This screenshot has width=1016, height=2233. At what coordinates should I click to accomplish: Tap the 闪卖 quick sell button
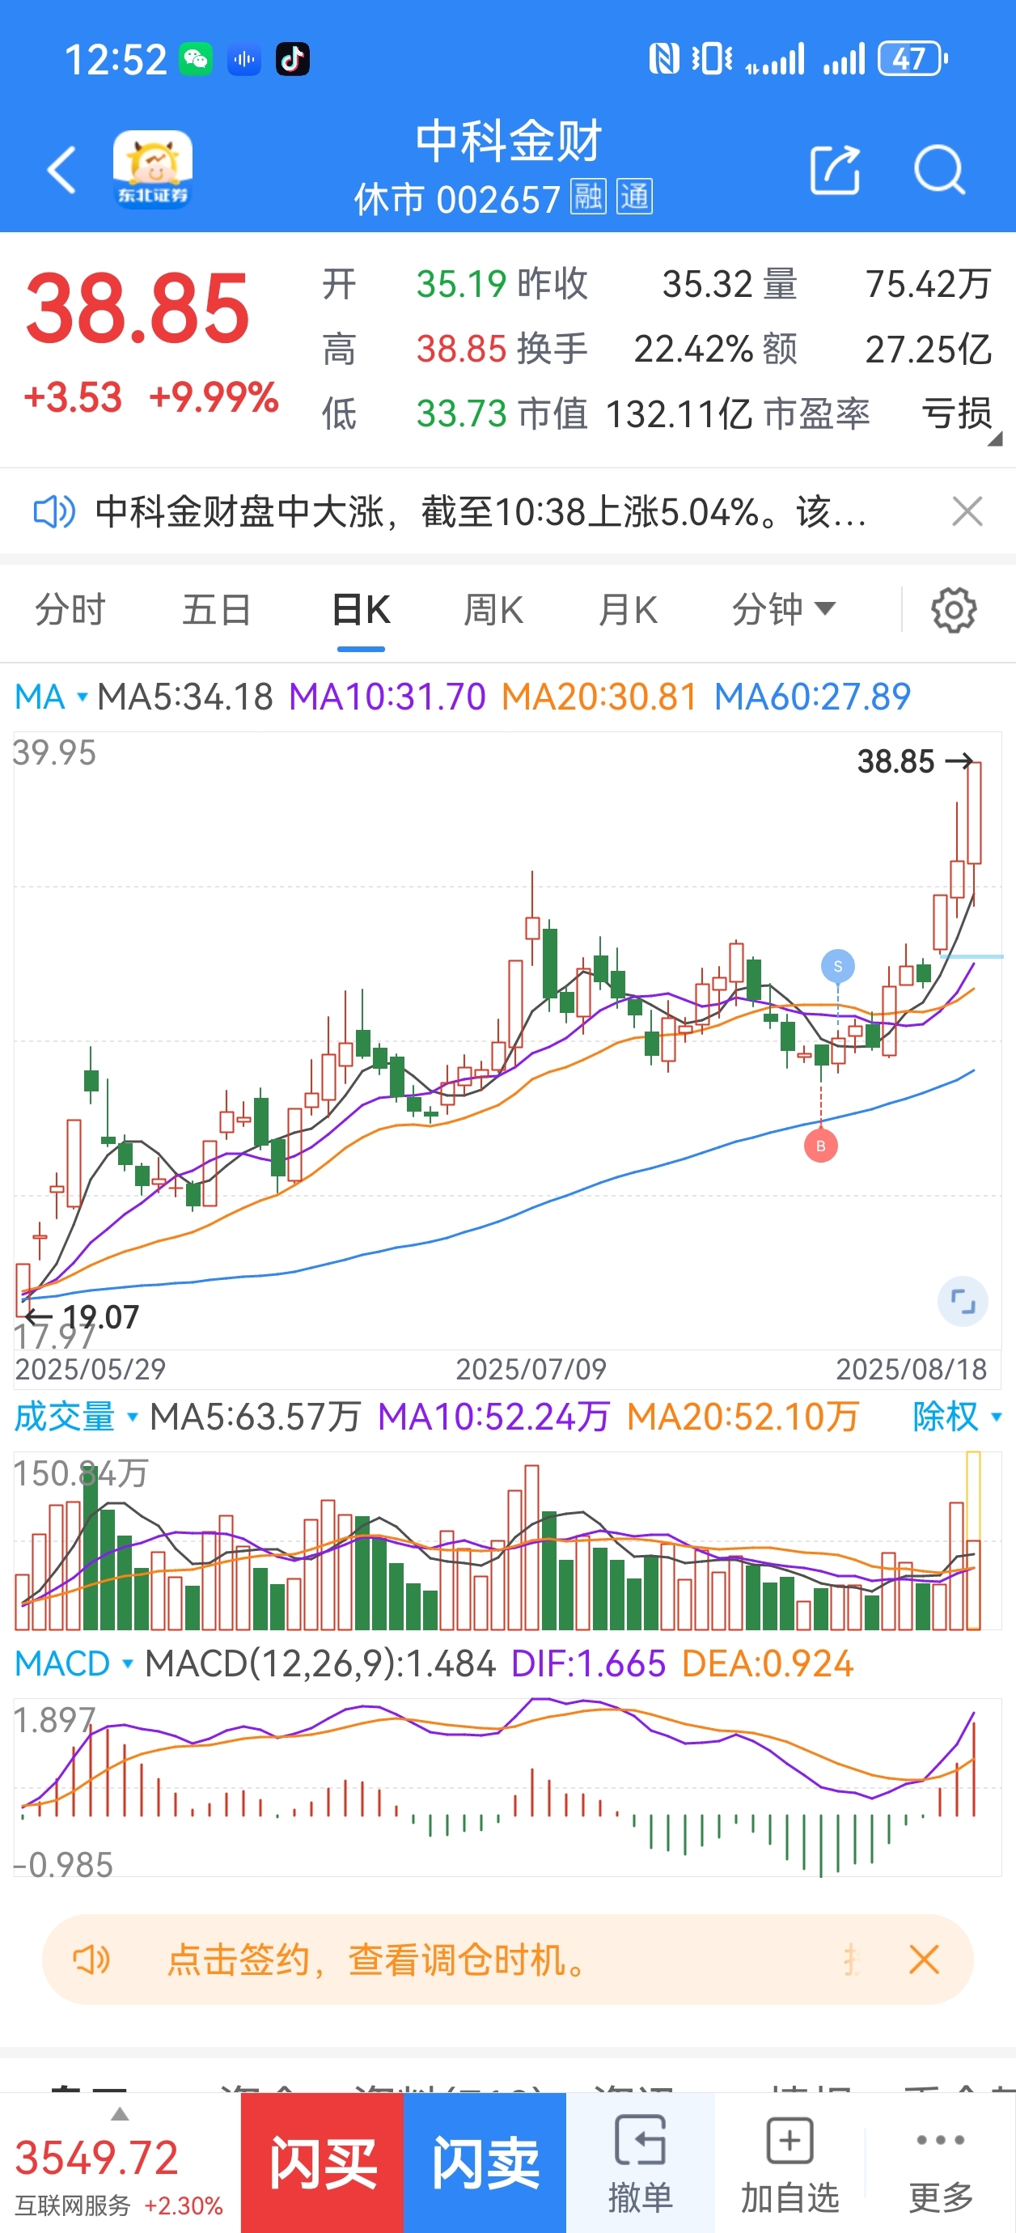point(485,2163)
